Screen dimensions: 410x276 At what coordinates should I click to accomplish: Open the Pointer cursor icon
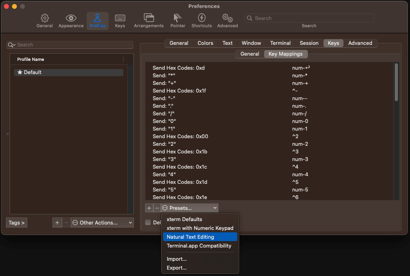pyautogui.click(x=178, y=18)
